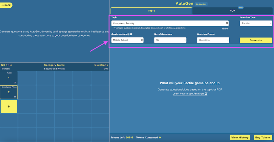Add a new category with plus tile
Viewport: 274px width, 142px height.
point(9,106)
